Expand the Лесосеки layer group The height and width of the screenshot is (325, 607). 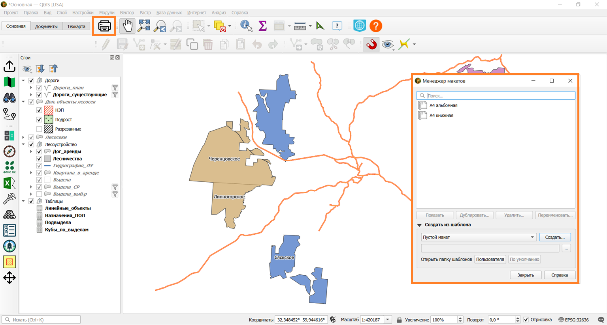[x=23, y=137]
